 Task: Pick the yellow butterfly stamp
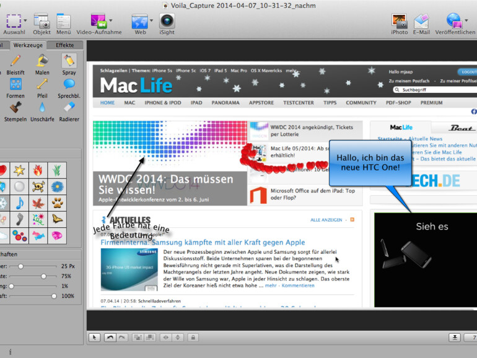pyautogui.click(x=57, y=219)
